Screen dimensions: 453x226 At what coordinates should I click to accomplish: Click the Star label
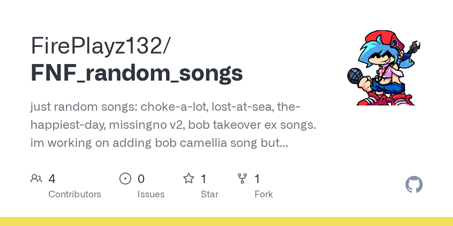[x=210, y=194]
